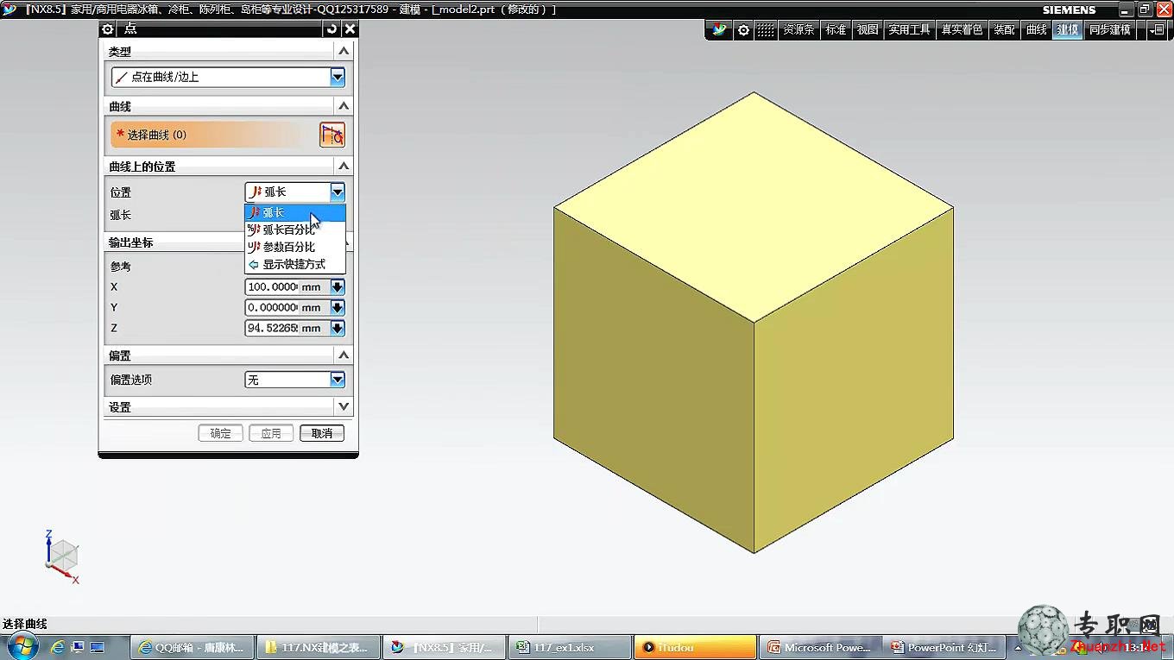Select 弧长百分比 in the position list
The image size is (1174, 660).
[x=295, y=229]
